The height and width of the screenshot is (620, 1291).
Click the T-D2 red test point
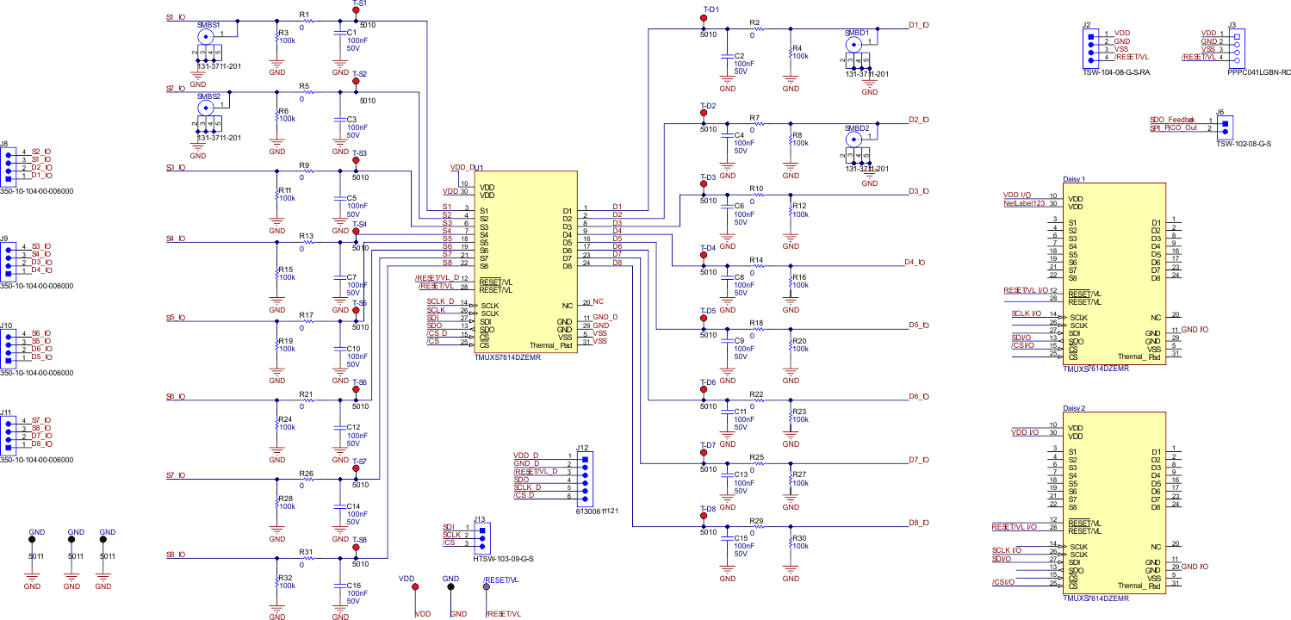coord(705,114)
